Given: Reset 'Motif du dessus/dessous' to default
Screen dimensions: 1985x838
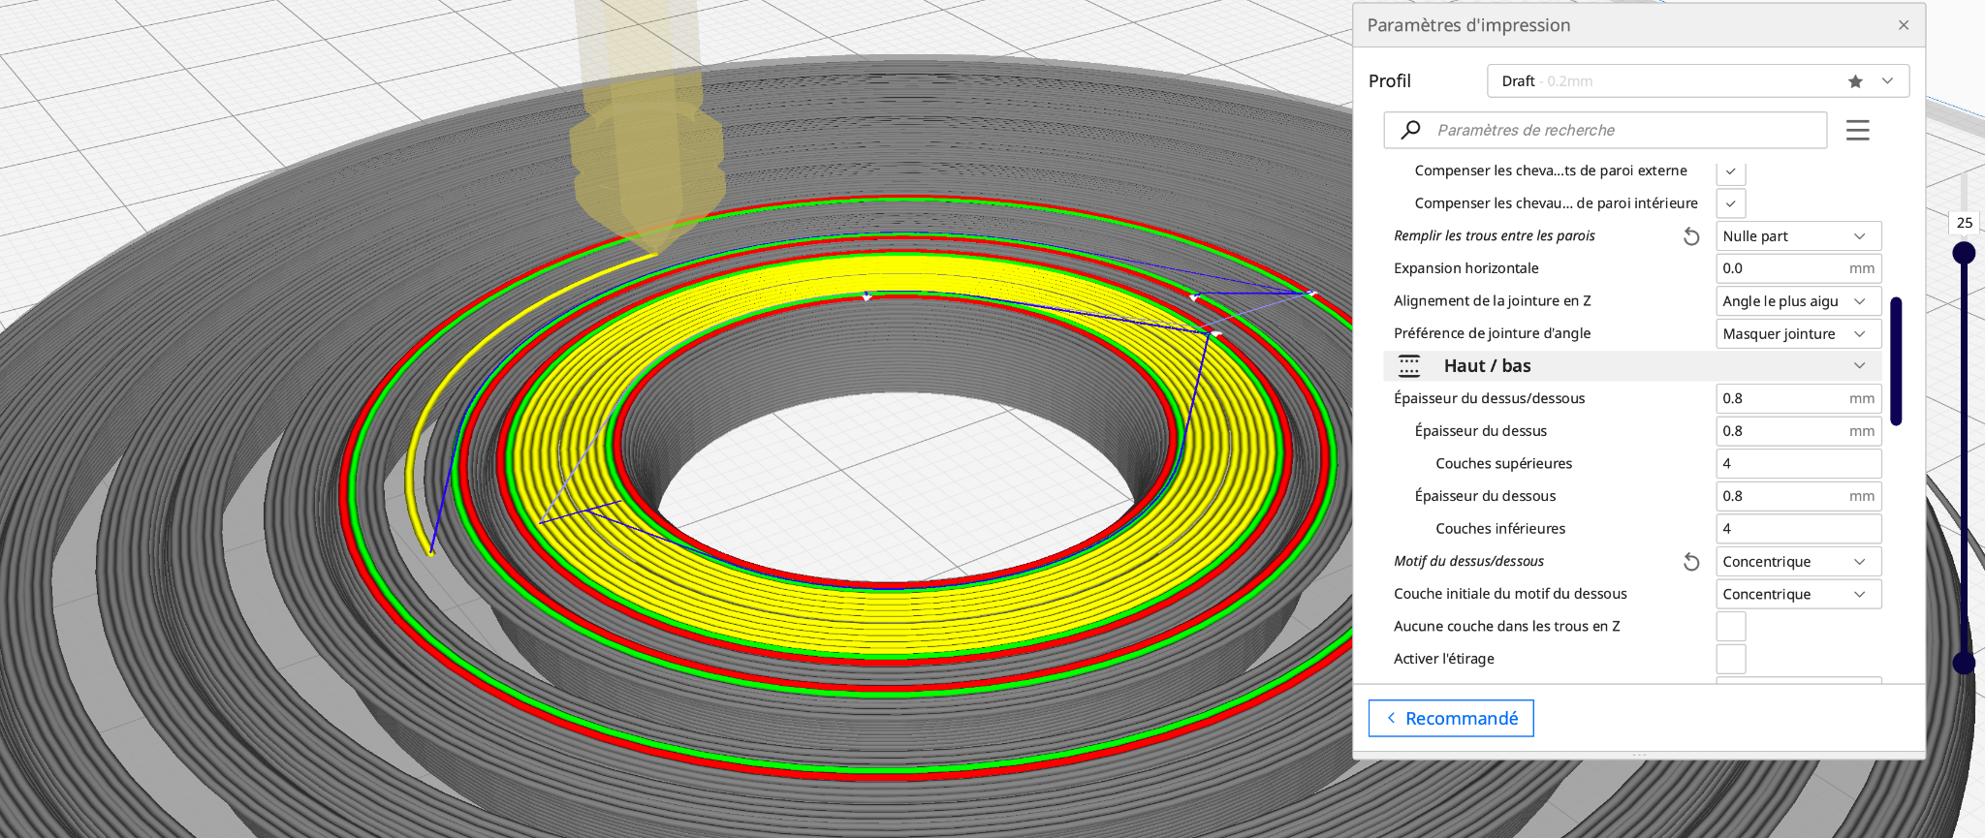Looking at the screenshot, I should (x=1691, y=562).
